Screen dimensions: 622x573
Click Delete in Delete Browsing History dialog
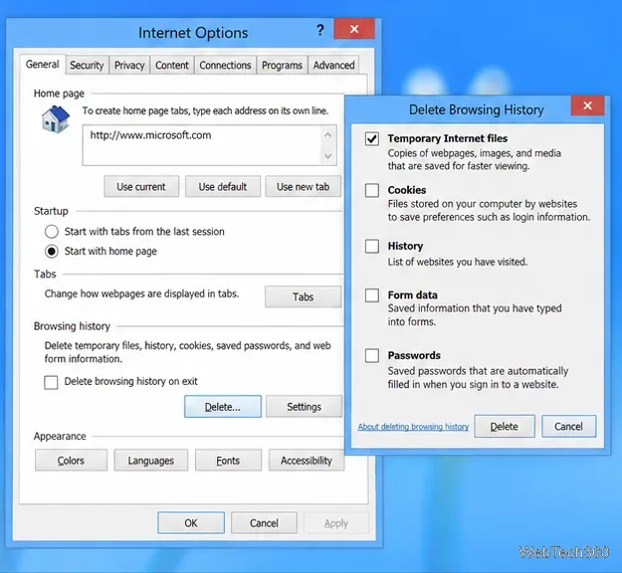[505, 427]
